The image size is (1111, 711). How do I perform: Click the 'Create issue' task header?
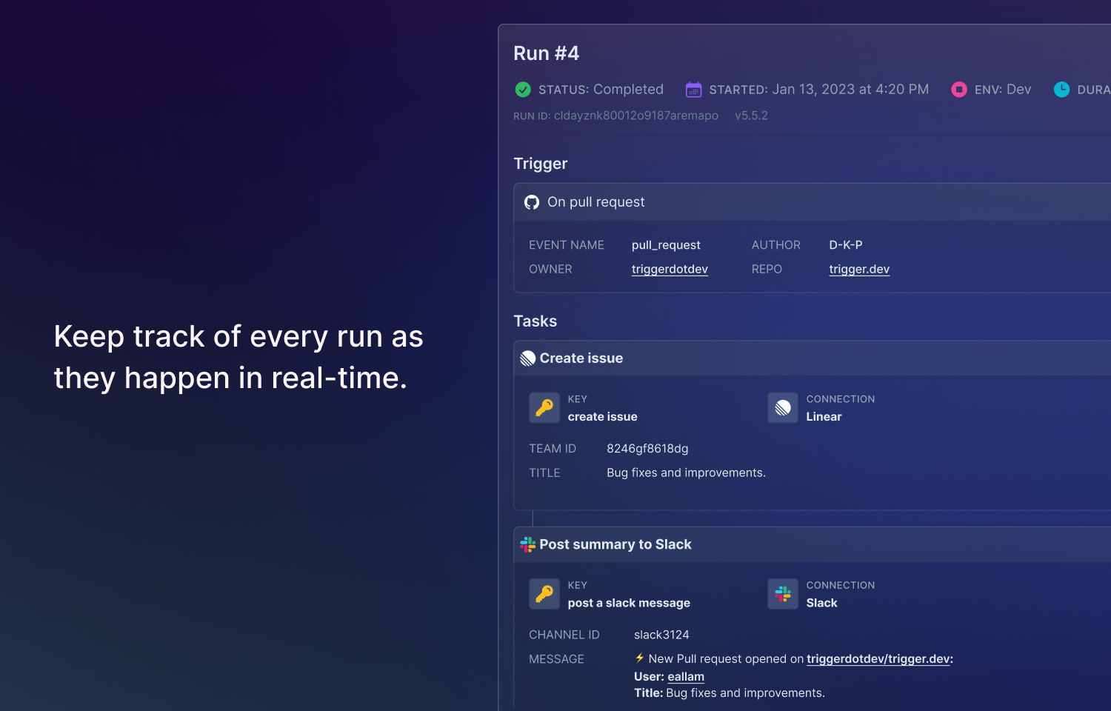point(813,358)
